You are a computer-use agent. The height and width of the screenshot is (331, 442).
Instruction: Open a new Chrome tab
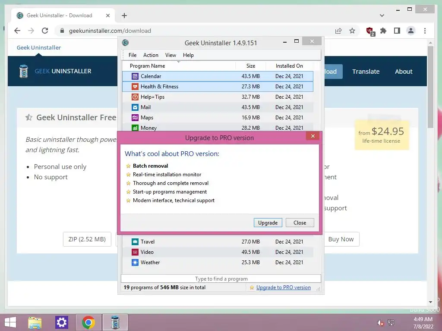(124, 16)
